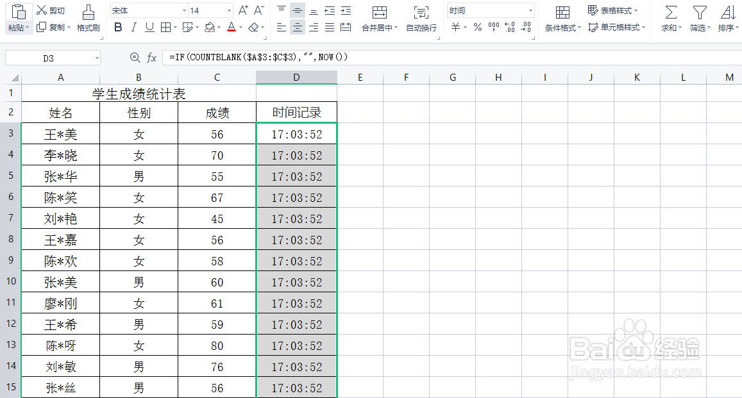Copy the selection using the Copy icon

(41, 27)
